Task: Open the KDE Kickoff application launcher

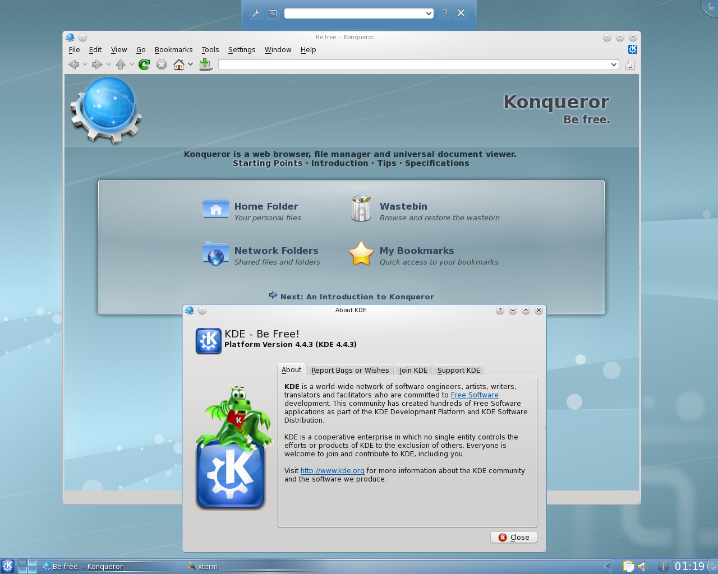Action: tap(7, 566)
